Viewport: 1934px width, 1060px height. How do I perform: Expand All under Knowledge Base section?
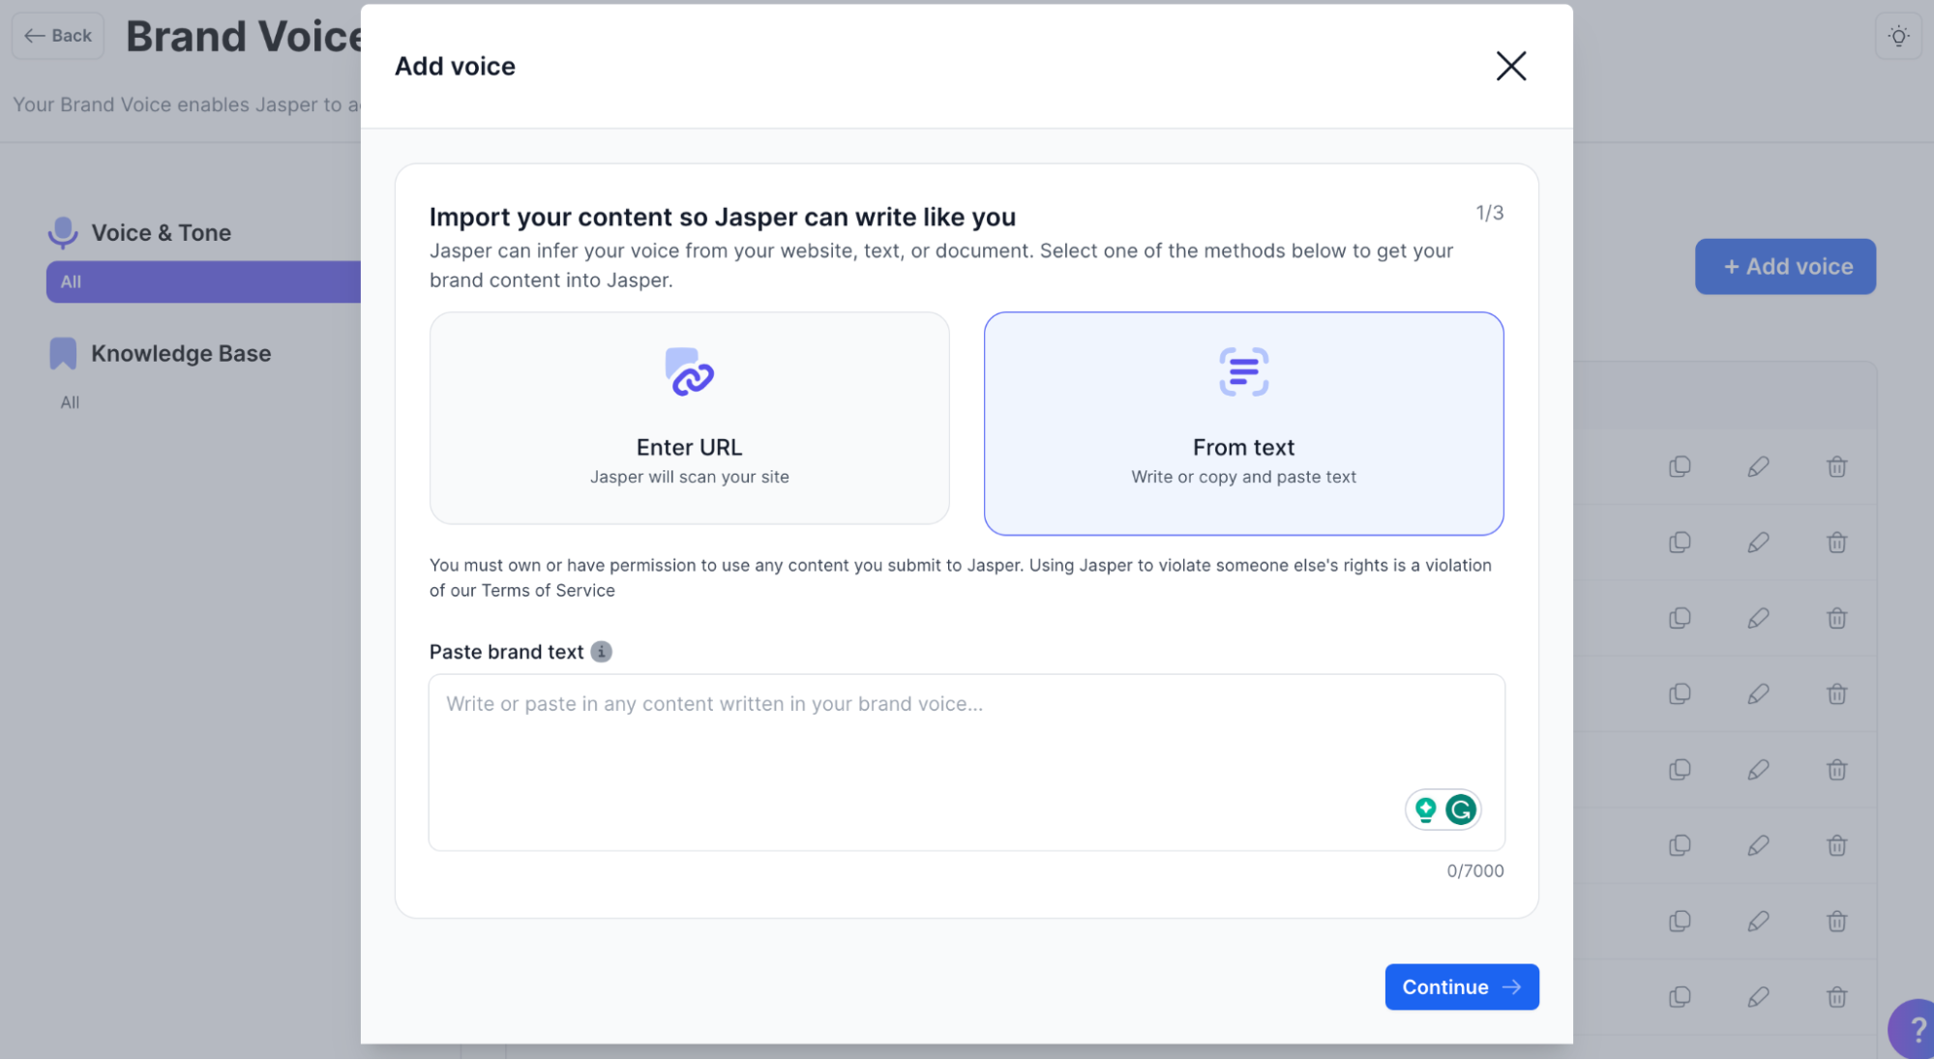70,402
